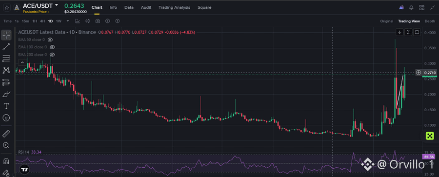Screen dimensions: 439x177
Task: Show the EMA 100 indicator
Action: click(x=52, y=47)
